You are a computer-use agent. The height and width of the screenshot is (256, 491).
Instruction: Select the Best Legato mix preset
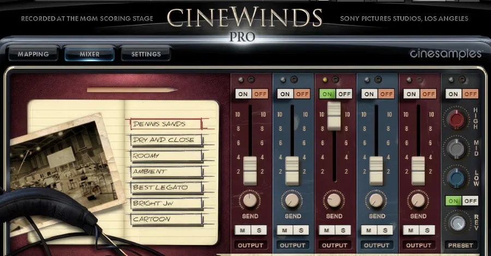[x=166, y=187]
